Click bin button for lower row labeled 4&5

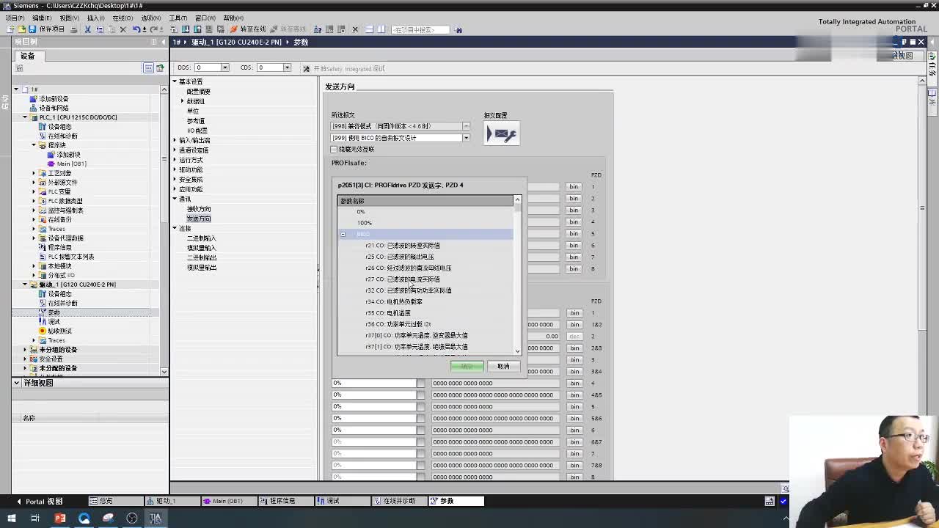(574, 395)
